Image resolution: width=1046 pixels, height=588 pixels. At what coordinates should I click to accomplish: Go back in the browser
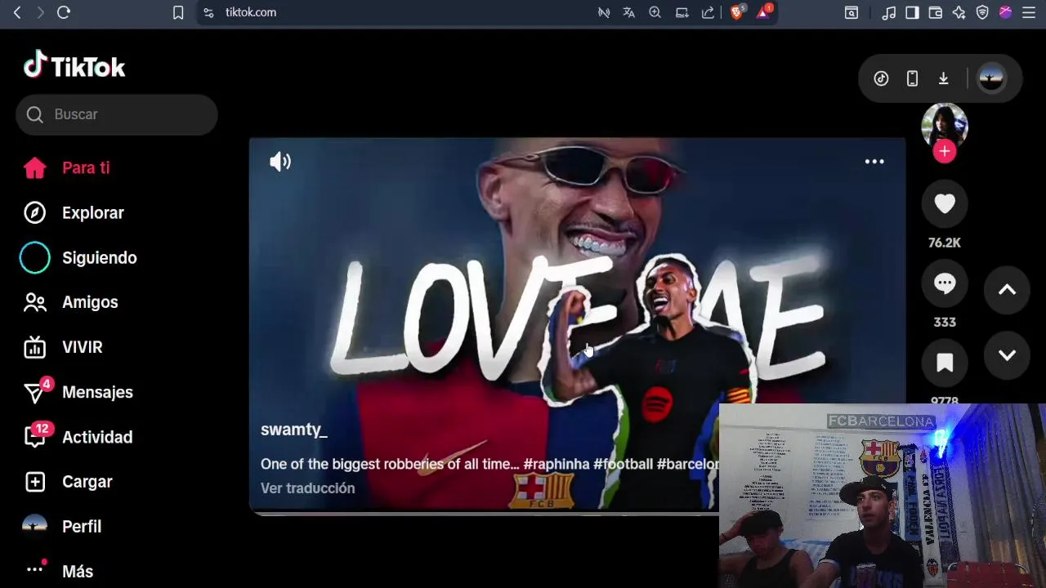click(x=17, y=12)
